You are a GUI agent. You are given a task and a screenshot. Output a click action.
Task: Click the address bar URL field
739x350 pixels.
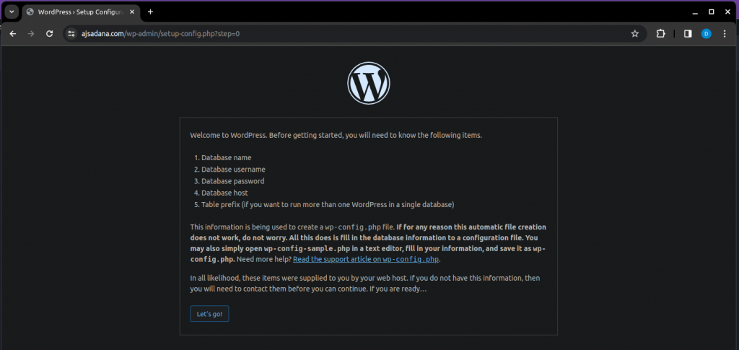tap(354, 34)
